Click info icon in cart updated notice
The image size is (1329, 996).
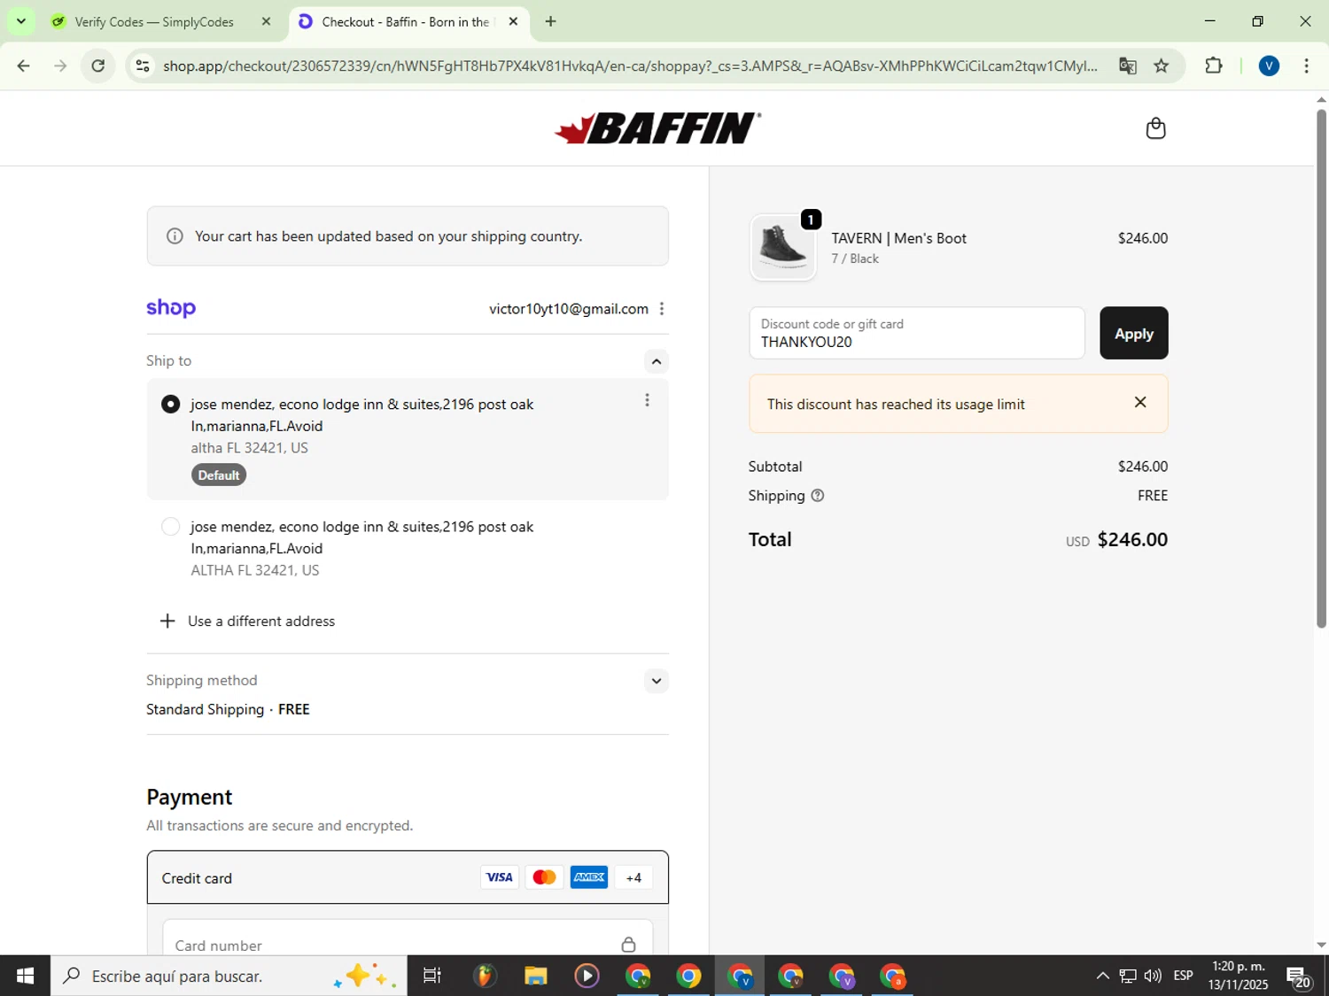click(175, 236)
